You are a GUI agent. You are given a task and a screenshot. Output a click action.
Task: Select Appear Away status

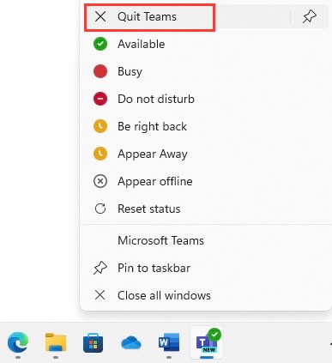(x=206, y=154)
